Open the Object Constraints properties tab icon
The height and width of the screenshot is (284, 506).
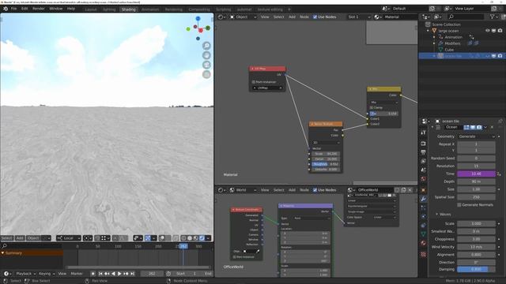point(424,226)
